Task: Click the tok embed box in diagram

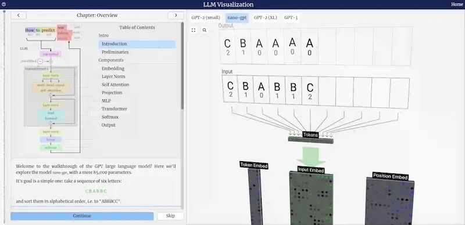Action: coord(51,54)
